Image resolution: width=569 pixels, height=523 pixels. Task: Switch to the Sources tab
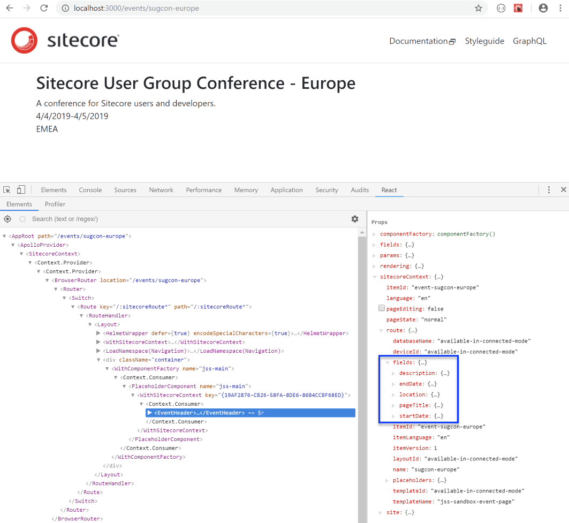click(125, 190)
